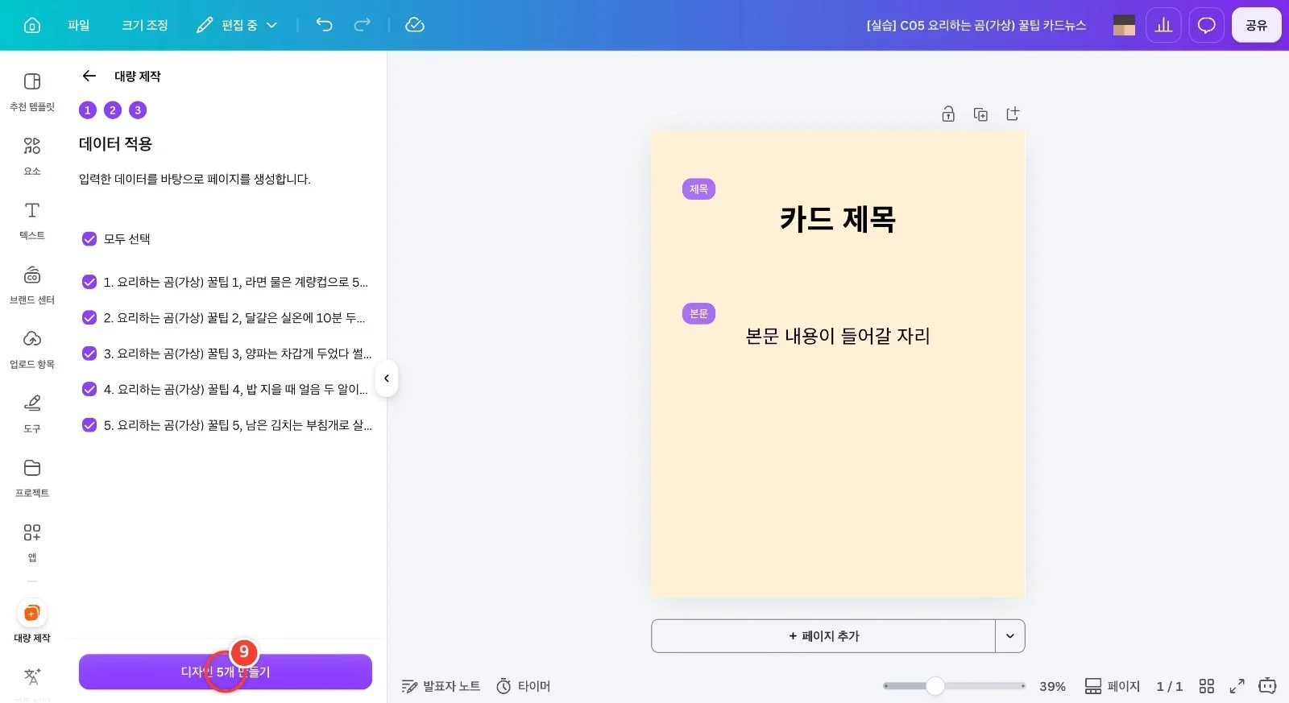This screenshot has width=1289, height=703.
Task: Adjust the zoom slider handle
Action: [x=935, y=686]
